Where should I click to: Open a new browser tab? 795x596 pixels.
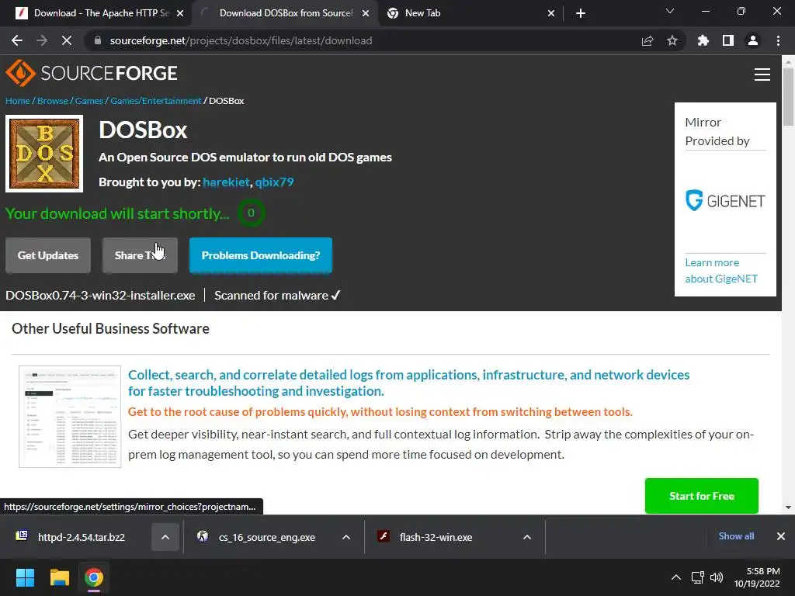(x=581, y=13)
